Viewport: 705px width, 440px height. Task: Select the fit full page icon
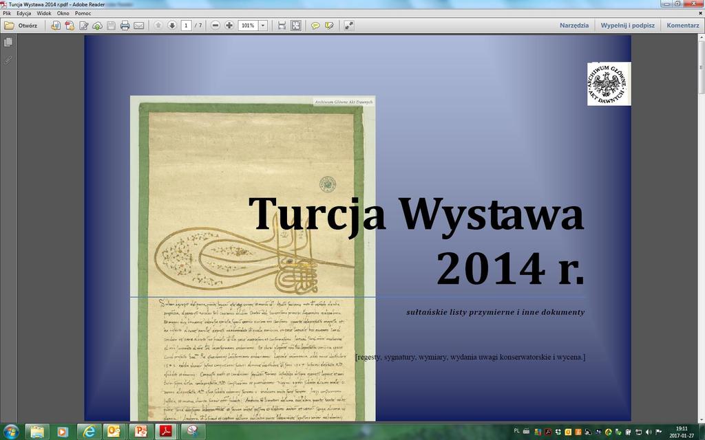pos(296,25)
